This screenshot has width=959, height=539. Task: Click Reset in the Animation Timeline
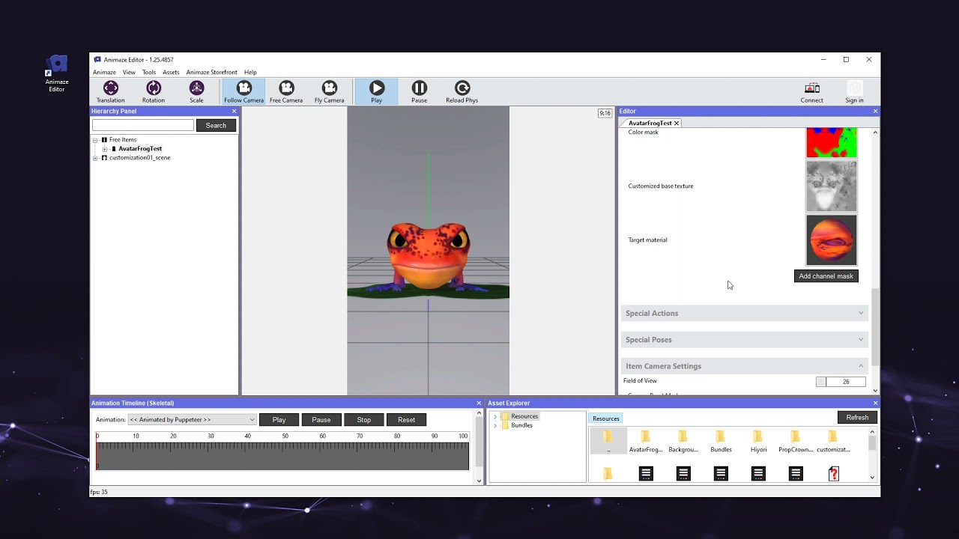(x=407, y=419)
